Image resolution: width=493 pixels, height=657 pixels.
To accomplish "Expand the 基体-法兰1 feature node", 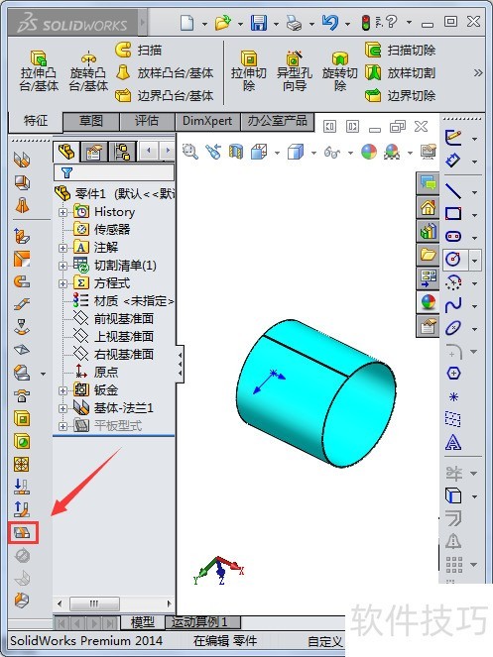I will (x=62, y=408).
